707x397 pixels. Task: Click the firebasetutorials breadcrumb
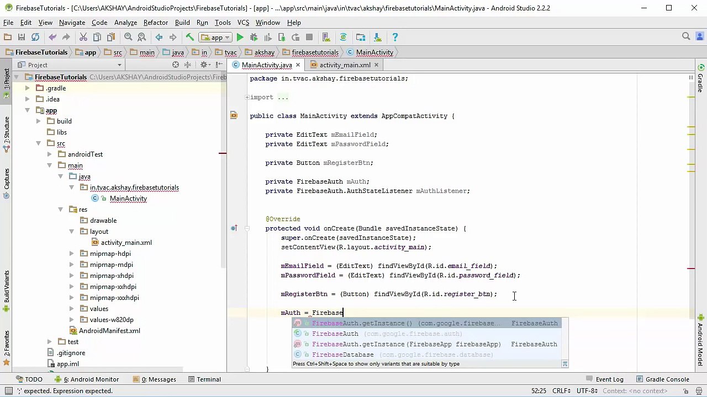(310, 52)
